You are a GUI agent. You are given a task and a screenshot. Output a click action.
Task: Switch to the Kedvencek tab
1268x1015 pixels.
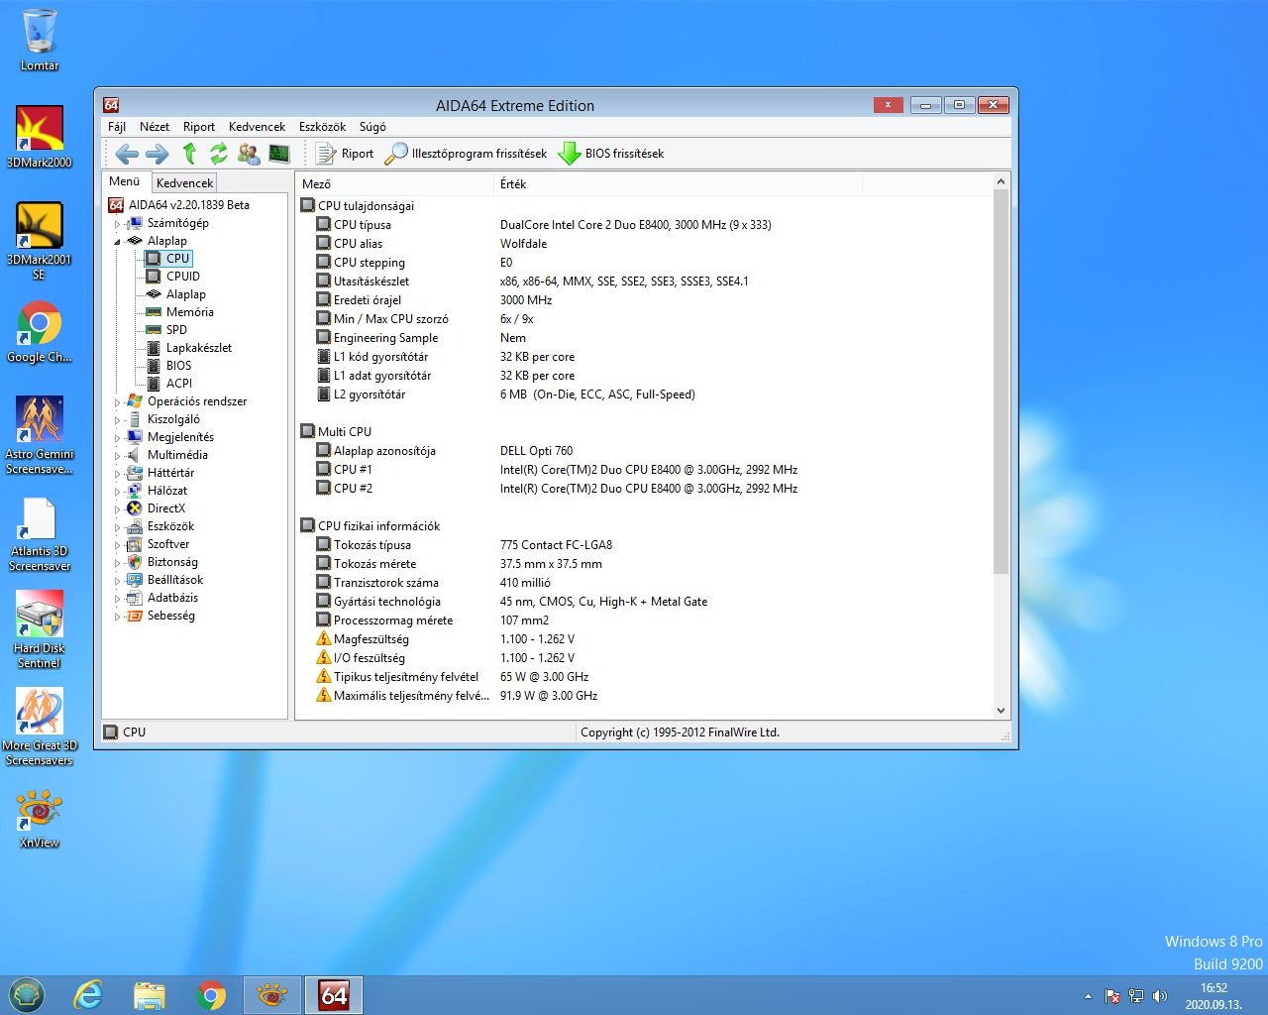[x=184, y=182]
